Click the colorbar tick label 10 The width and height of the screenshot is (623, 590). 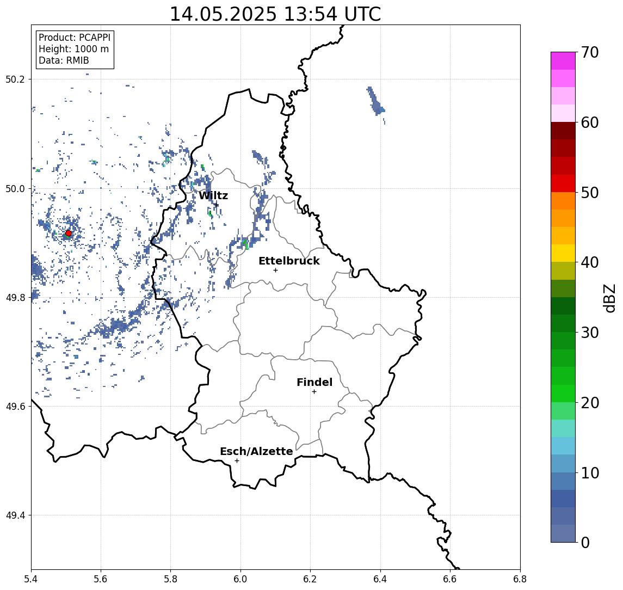coord(590,472)
